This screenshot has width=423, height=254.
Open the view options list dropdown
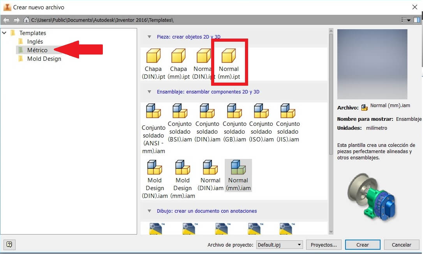coord(405,20)
